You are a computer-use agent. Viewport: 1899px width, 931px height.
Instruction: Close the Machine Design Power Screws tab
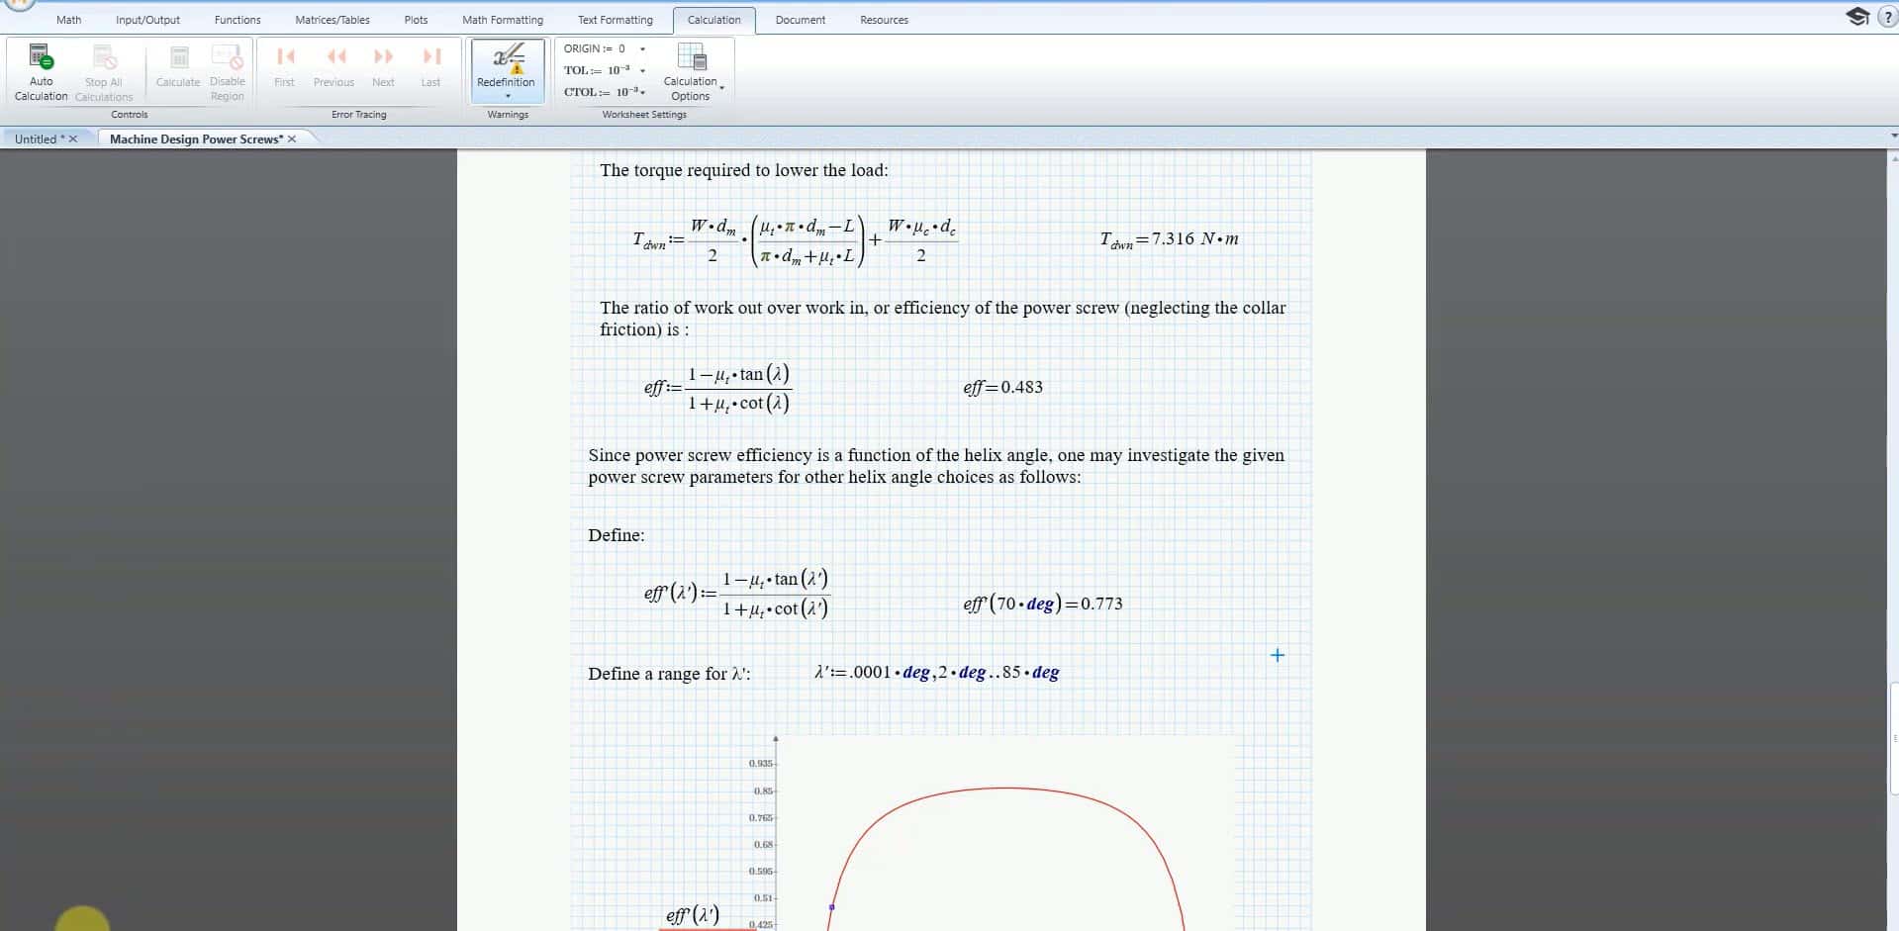point(292,140)
